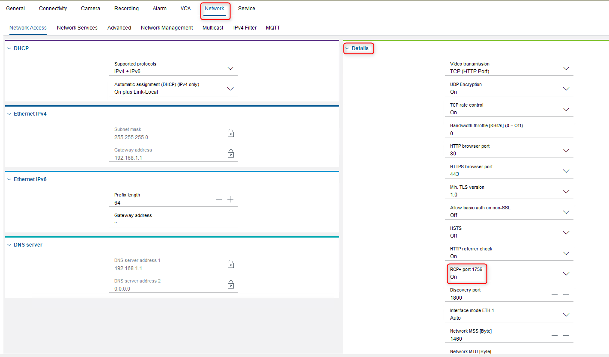Click lock icon for DNS server address 1
The image size is (609, 357).
[230, 264]
